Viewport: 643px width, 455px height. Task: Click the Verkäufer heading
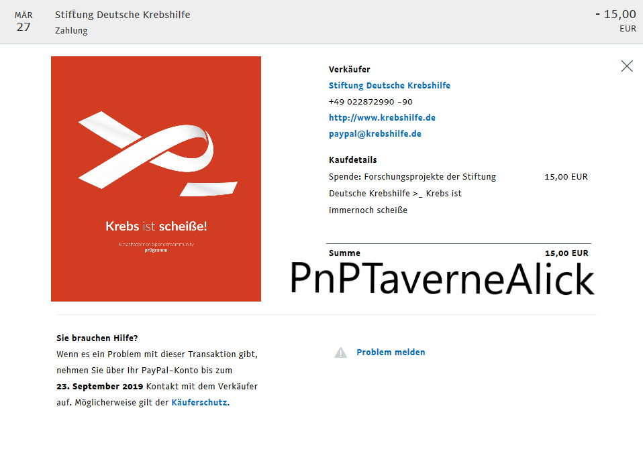pos(349,69)
